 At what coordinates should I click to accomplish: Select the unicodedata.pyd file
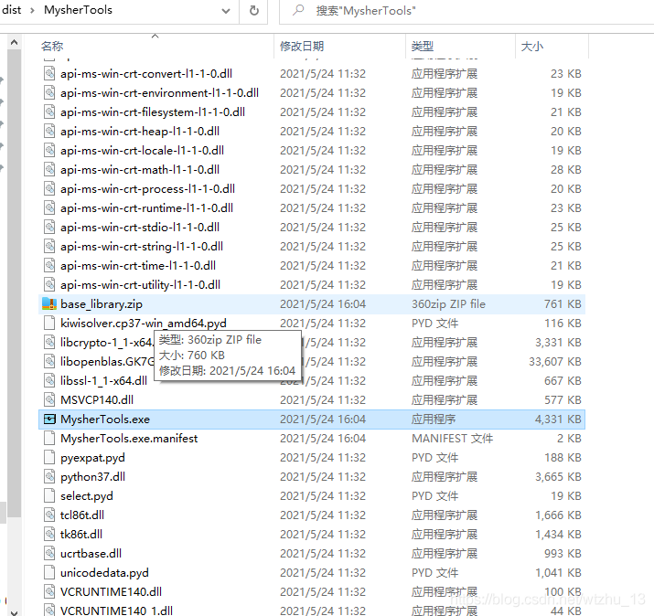coord(104,573)
